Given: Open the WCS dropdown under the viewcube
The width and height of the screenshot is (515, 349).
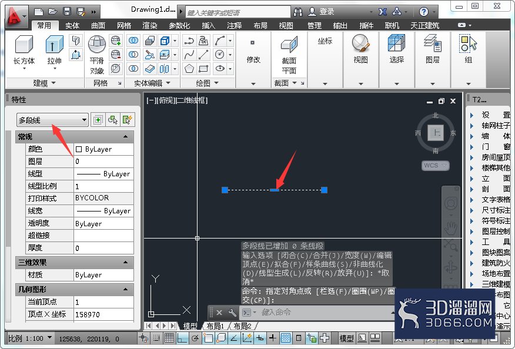Looking at the screenshot, I should pos(435,166).
